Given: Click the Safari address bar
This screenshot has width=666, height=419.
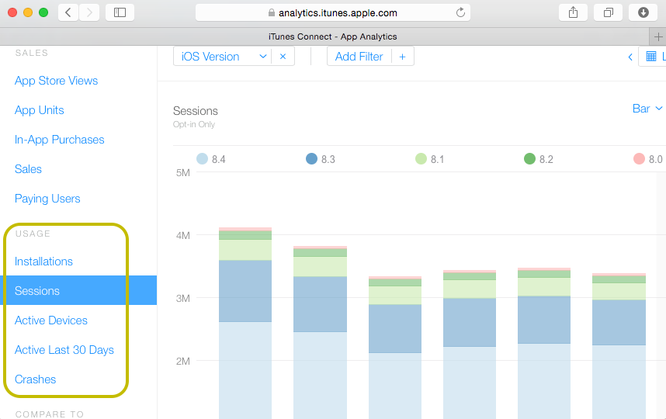Looking at the screenshot, I should point(334,12).
